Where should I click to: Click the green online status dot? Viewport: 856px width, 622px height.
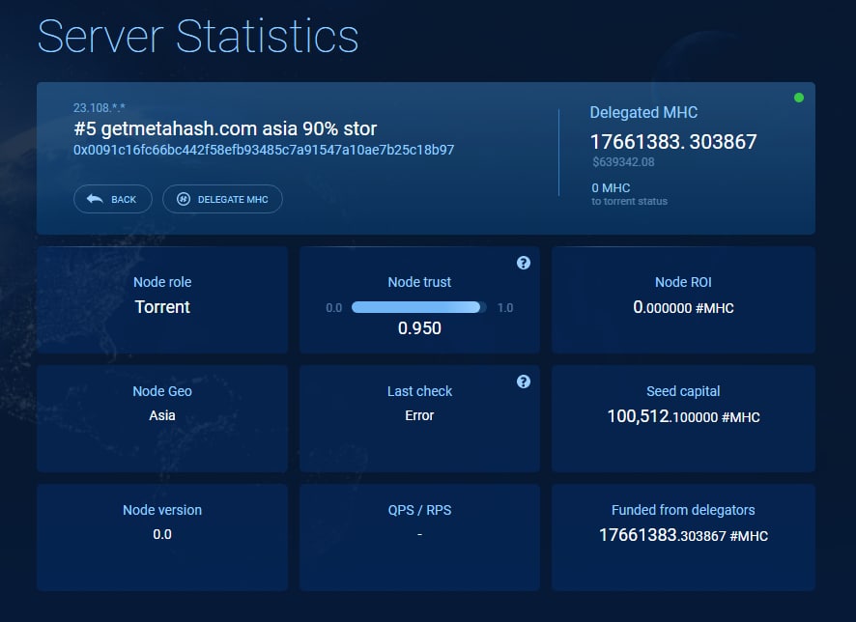[799, 98]
